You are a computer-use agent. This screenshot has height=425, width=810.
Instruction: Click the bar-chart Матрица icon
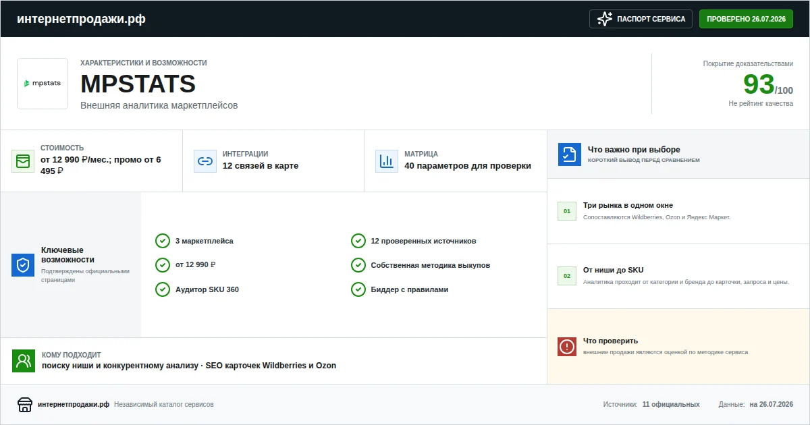click(387, 161)
